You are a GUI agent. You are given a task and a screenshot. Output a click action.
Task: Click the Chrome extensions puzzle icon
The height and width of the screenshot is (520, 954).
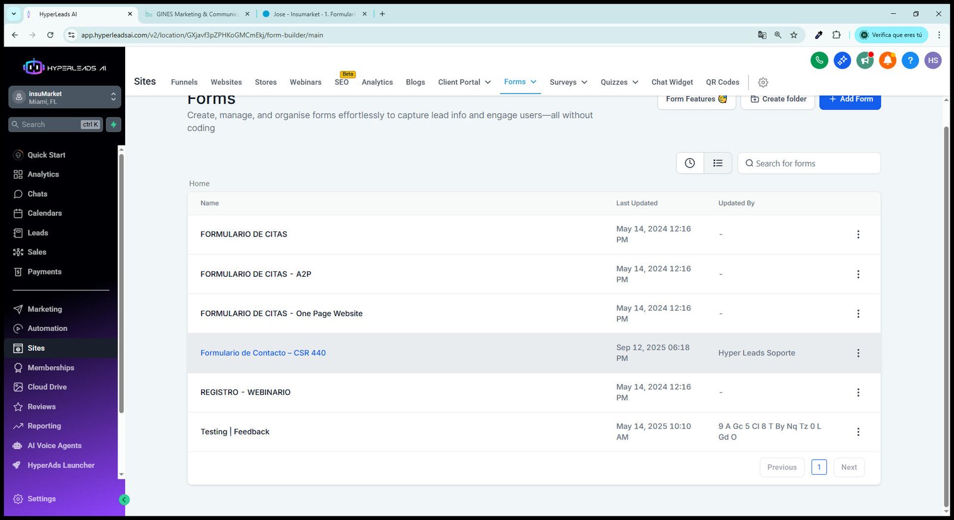point(837,35)
